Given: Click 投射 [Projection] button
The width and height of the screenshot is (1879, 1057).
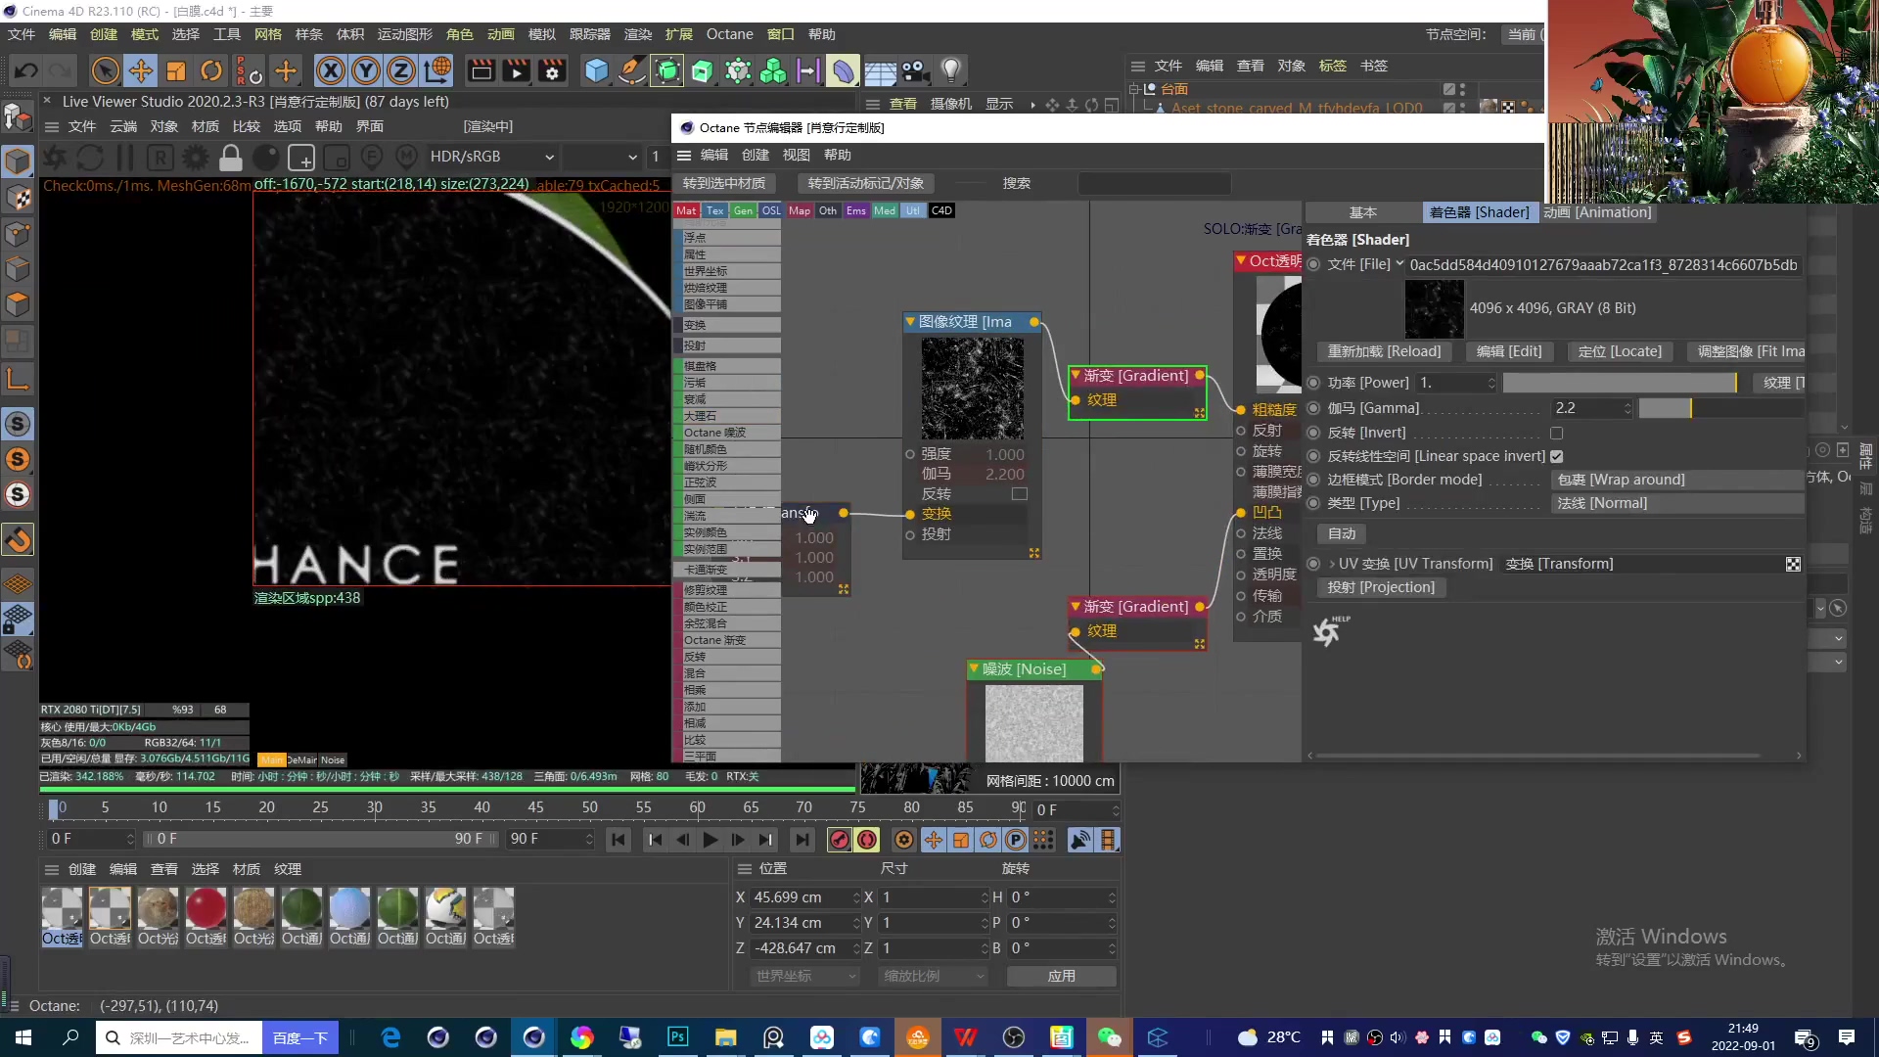Looking at the screenshot, I should click(1381, 587).
